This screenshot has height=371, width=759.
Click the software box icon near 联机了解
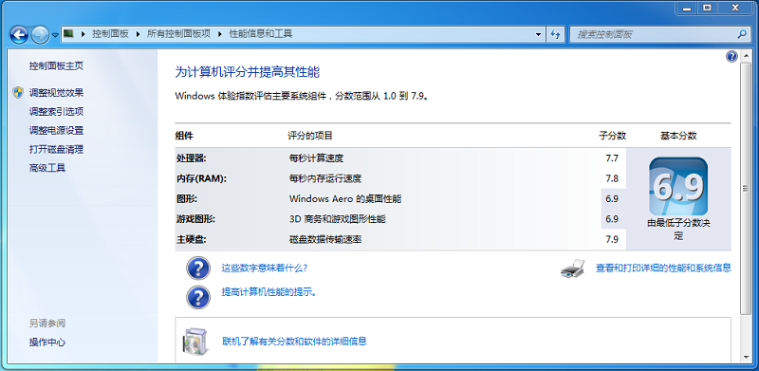tap(195, 342)
